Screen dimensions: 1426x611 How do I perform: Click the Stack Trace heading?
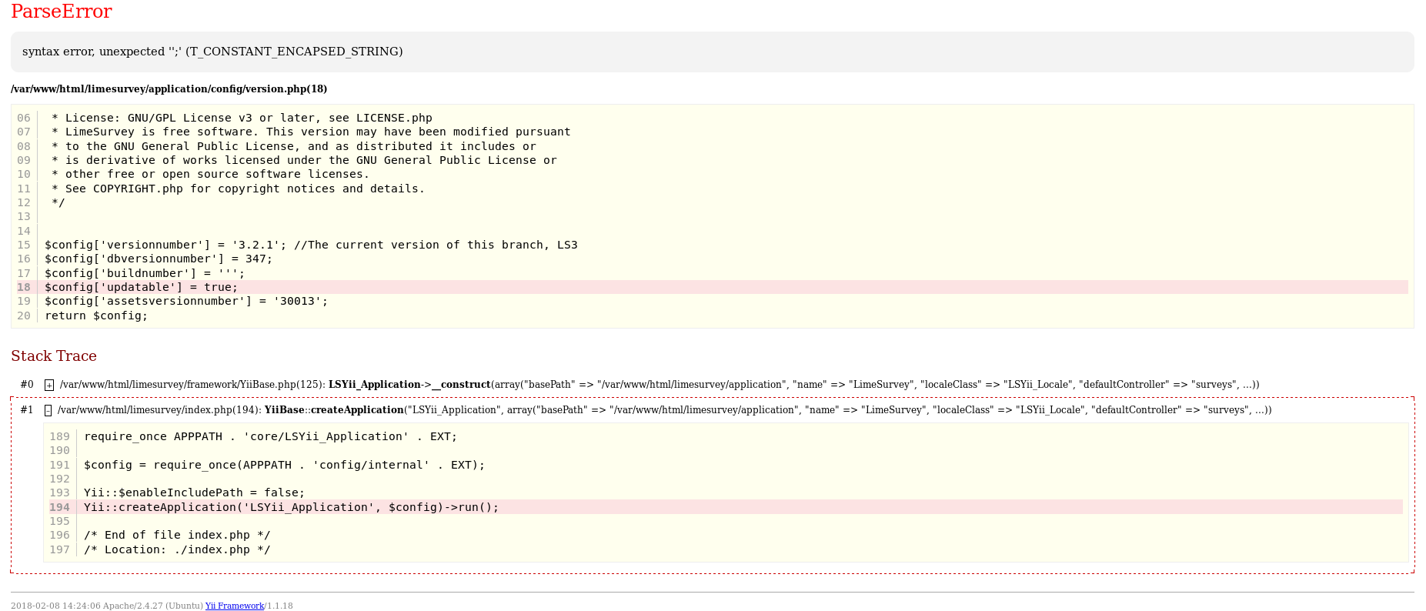click(x=54, y=356)
